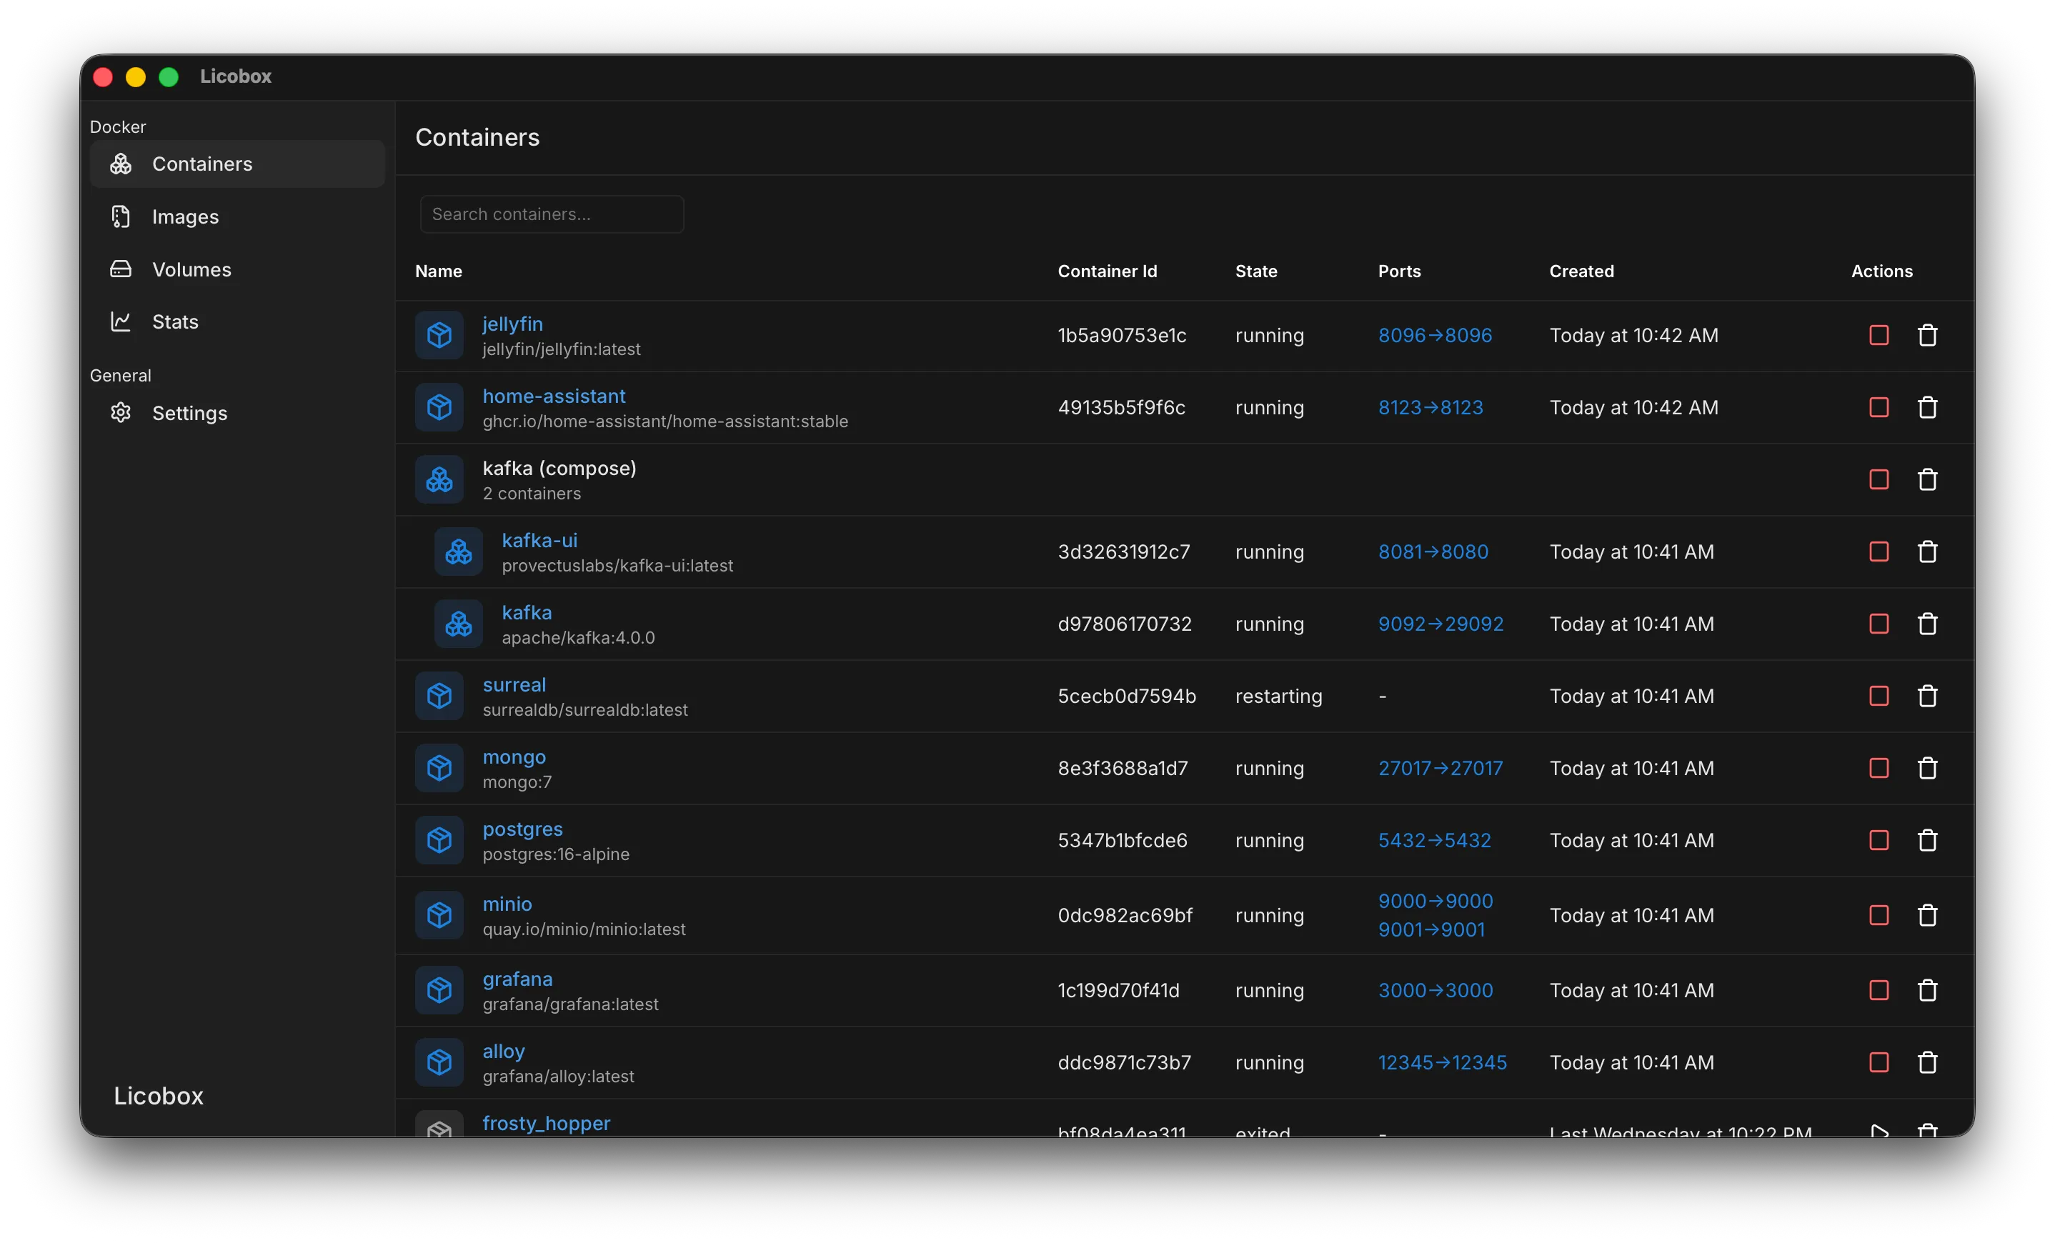Open port link 9092→29092

1441,624
